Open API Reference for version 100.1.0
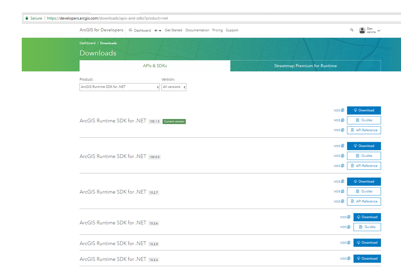The height and width of the screenshot is (268, 401). (364, 130)
